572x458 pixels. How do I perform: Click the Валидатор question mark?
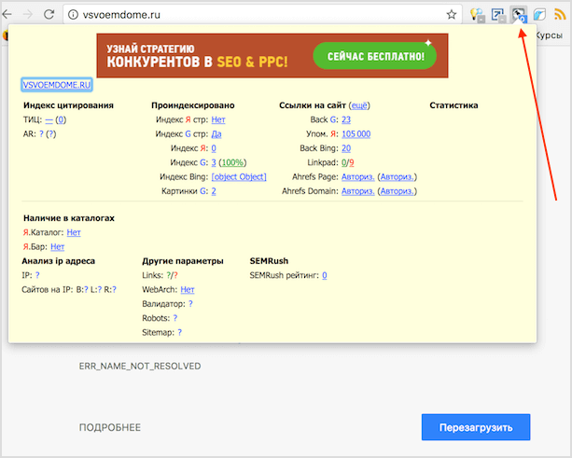190,304
